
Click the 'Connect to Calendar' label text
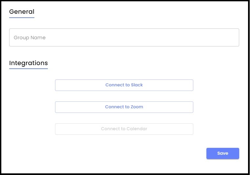(124, 129)
